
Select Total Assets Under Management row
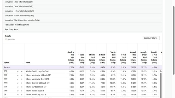coord(82,25)
